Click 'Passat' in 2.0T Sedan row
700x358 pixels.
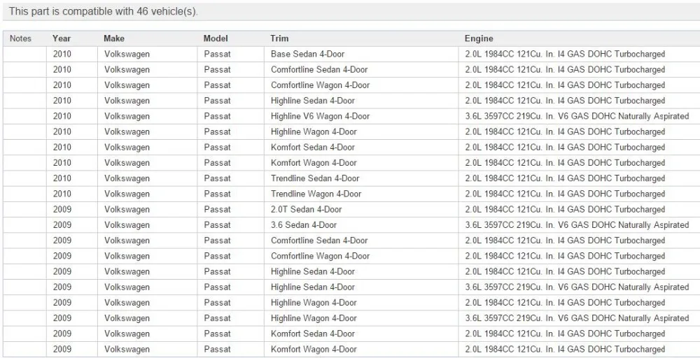tap(218, 210)
